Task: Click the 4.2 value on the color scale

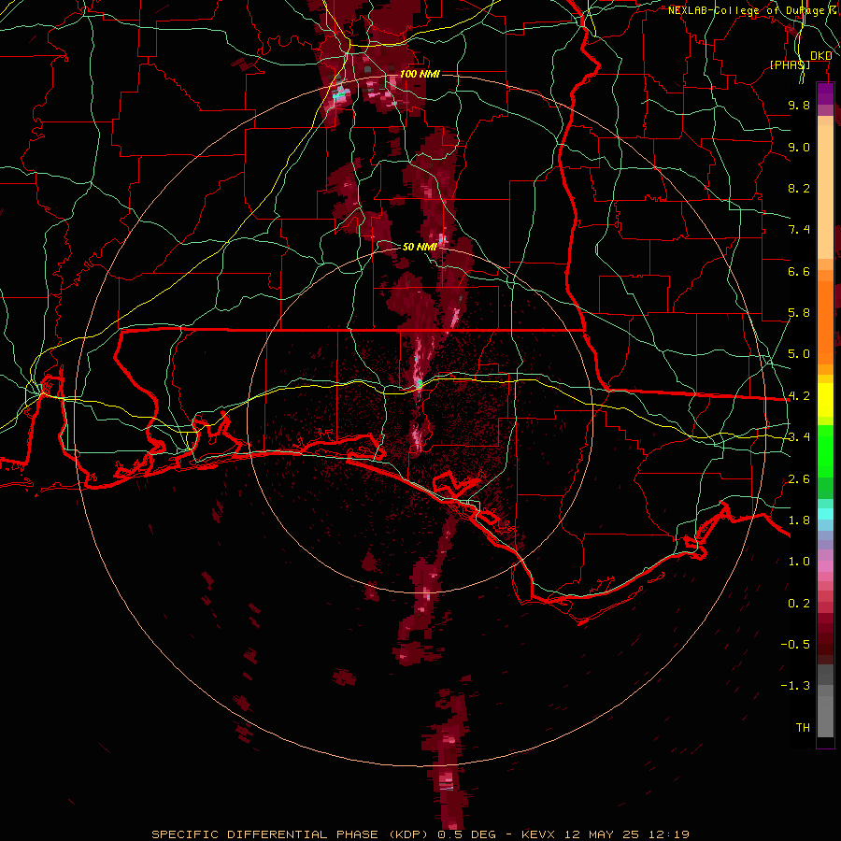Action: pyautogui.click(x=799, y=396)
